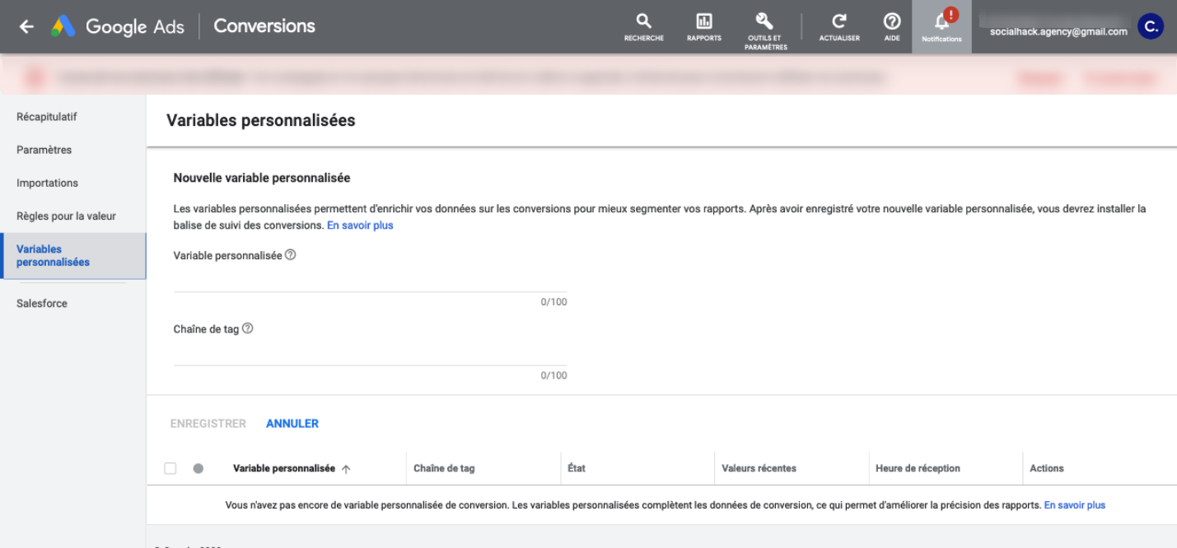Open the Rapports icon in the top bar
Viewport: 1177px width, 548px height.
click(703, 25)
